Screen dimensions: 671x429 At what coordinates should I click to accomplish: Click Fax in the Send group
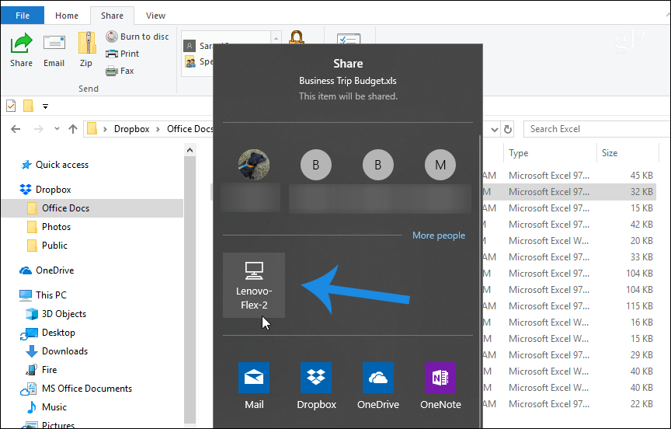tap(120, 71)
